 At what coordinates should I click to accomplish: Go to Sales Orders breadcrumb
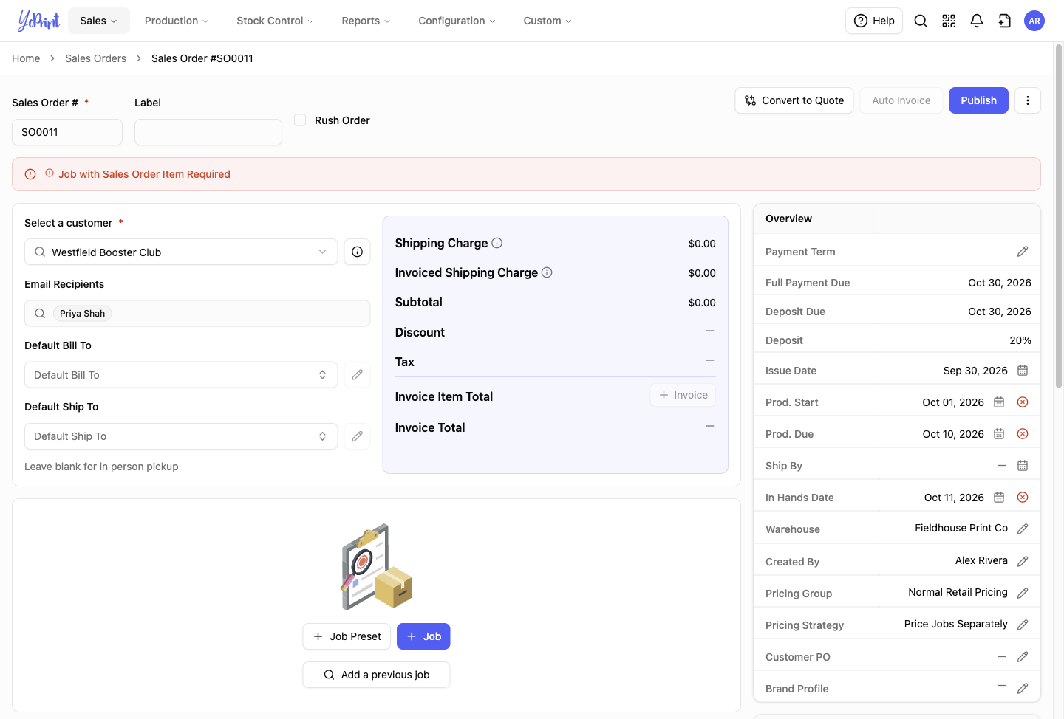95,58
